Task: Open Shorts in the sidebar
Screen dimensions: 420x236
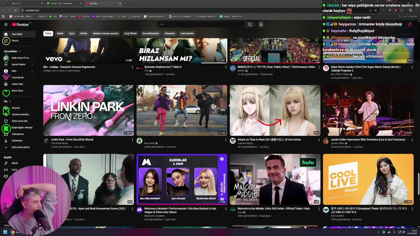Action: click(19, 41)
